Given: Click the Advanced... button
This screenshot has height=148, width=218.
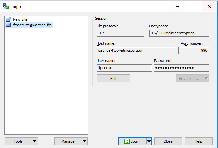Looking at the screenshot, I should pos(189,79).
